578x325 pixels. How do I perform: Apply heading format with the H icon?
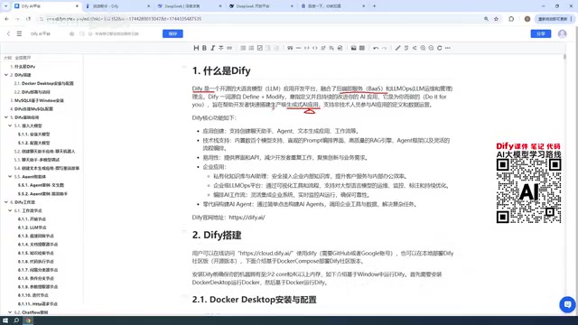coord(196,48)
